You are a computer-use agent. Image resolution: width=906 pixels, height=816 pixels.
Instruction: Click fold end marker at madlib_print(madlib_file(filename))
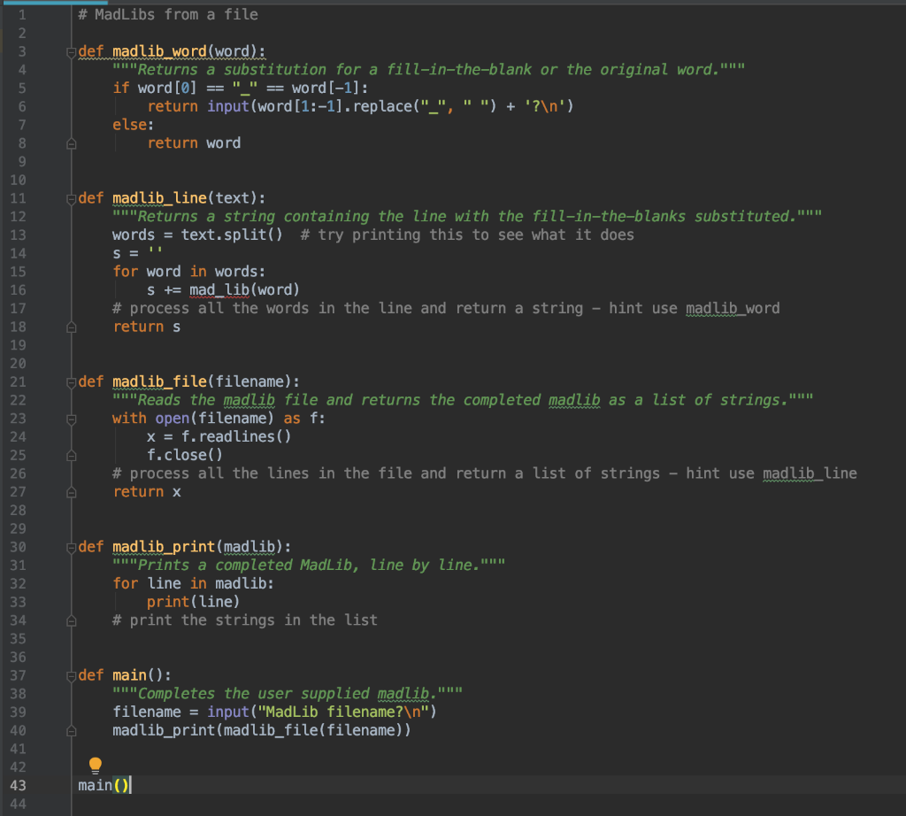(x=71, y=732)
